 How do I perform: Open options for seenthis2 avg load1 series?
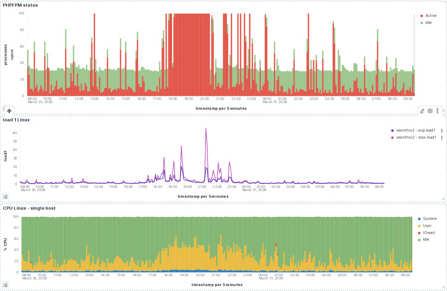coord(442,131)
